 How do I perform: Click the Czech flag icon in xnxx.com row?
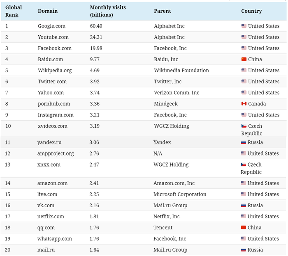pos(243,165)
